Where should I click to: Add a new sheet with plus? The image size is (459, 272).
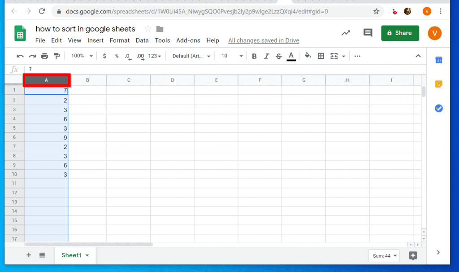(x=29, y=255)
